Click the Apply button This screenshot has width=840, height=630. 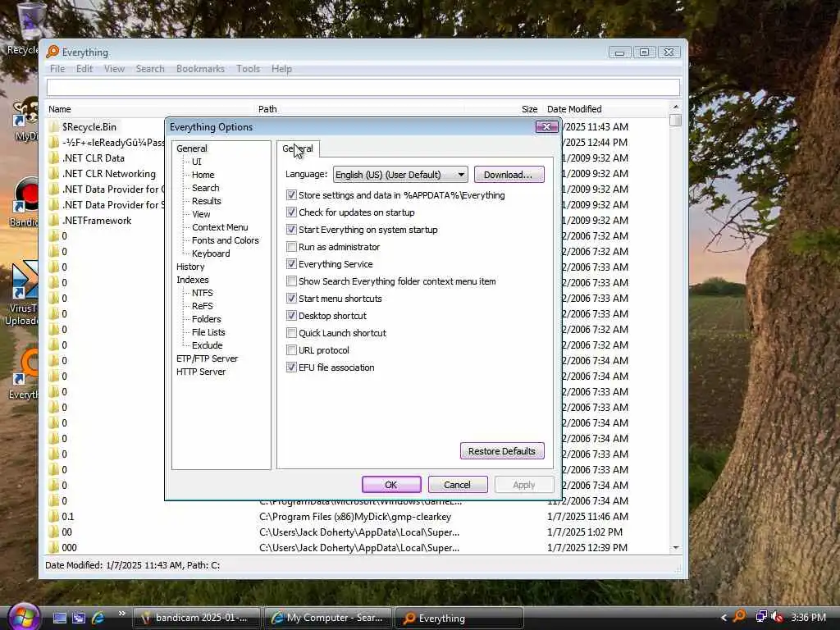pos(524,484)
